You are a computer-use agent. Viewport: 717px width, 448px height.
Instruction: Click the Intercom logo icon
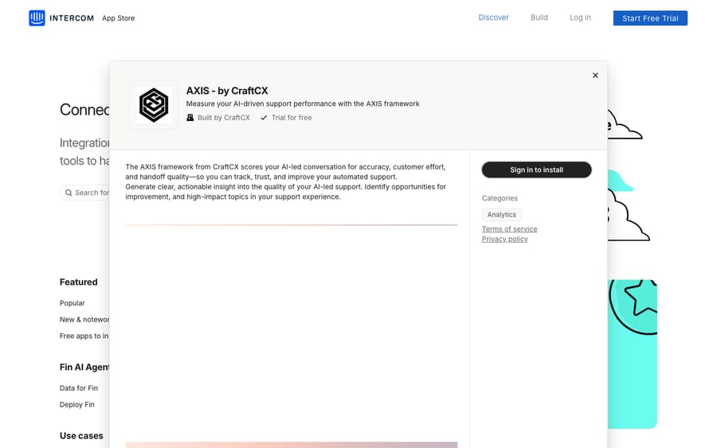pos(37,18)
